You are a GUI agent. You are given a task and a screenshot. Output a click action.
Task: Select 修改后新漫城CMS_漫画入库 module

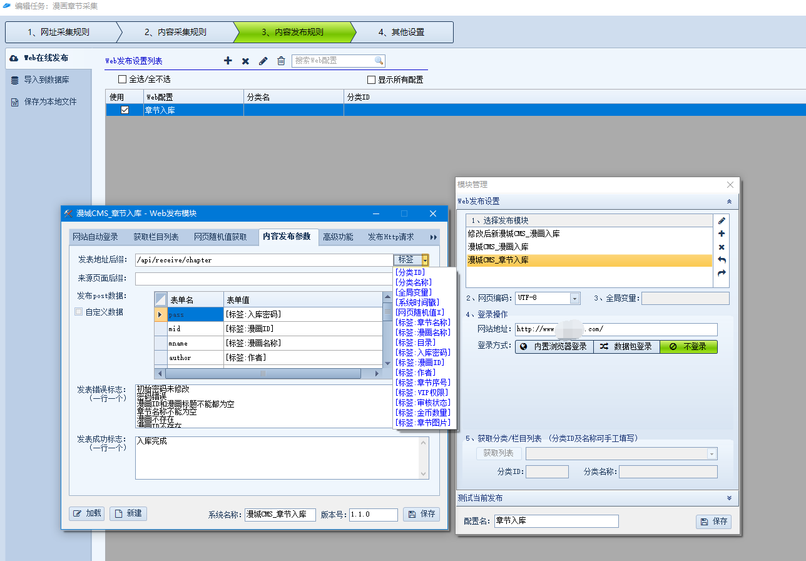(x=589, y=234)
